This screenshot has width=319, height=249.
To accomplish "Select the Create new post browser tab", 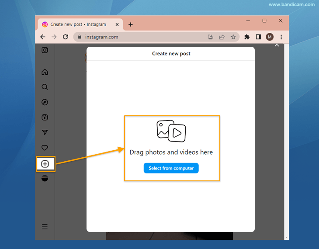I will 78,24.
